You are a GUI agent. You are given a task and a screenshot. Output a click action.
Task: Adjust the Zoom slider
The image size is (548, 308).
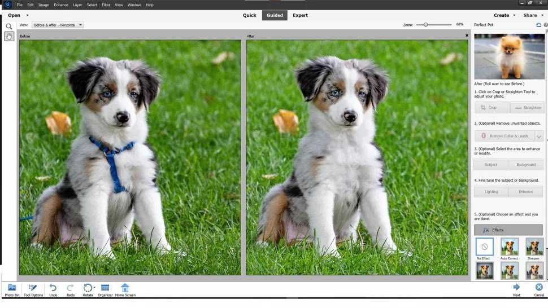click(426, 25)
